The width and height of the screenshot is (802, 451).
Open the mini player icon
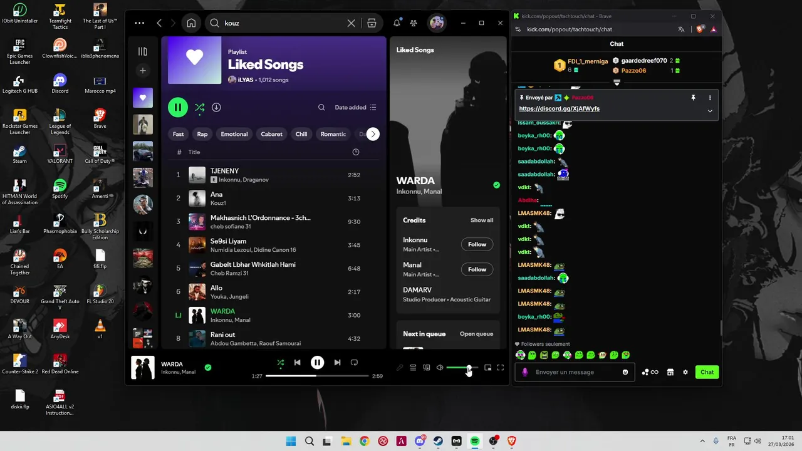487,368
